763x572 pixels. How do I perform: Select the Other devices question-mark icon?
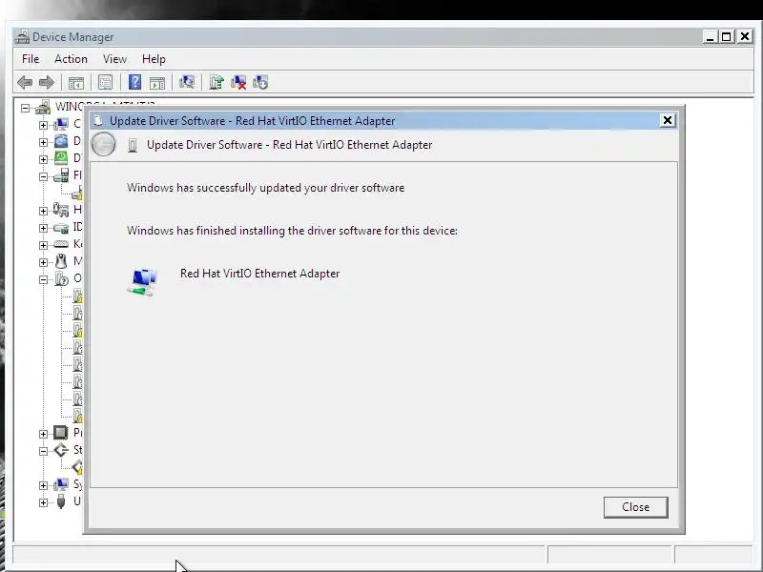click(62, 278)
